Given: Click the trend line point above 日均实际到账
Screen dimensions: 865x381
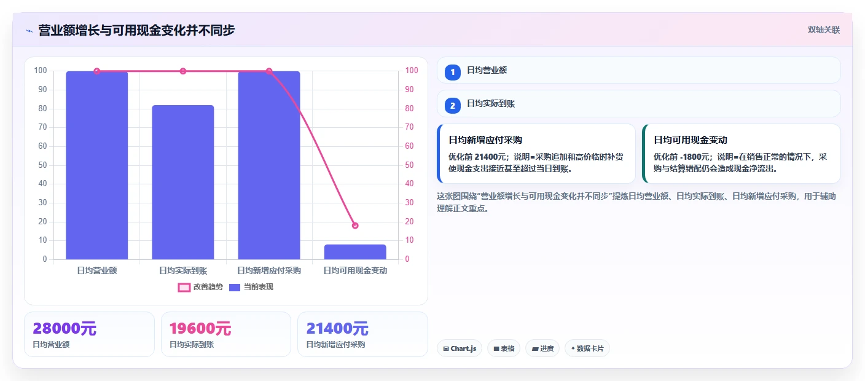Looking at the screenshot, I should click(183, 71).
